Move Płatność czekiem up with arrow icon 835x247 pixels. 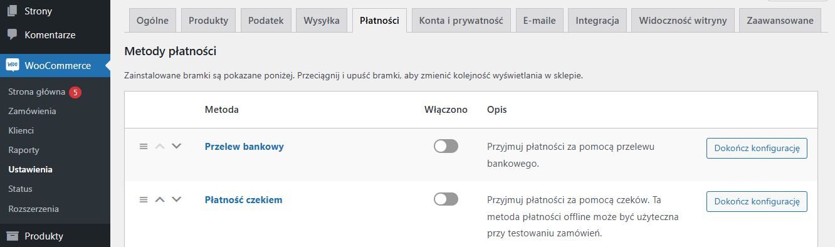pos(160,199)
